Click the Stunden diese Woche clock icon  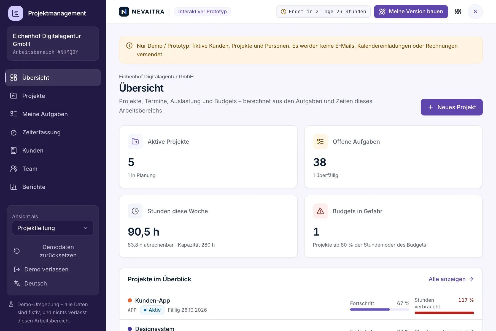click(135, 211)
